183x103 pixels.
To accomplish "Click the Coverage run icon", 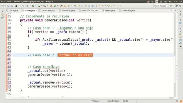I will (39, 6).
